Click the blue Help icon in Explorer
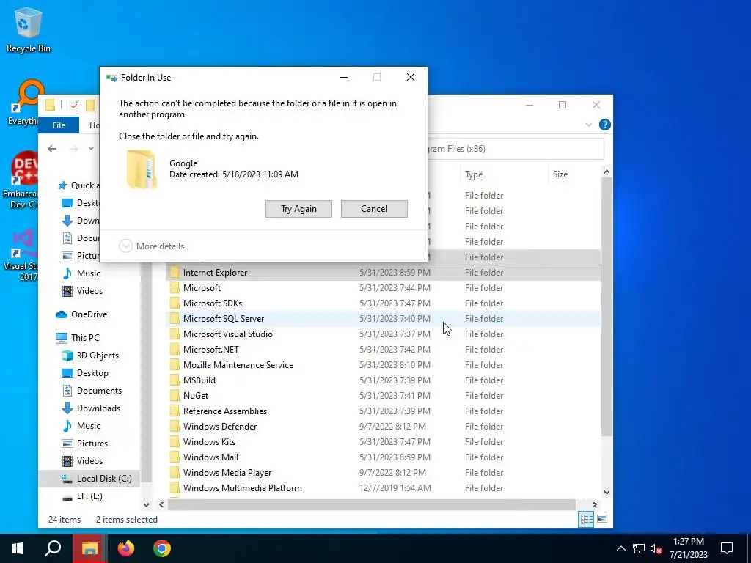751x563 pixels. pyautogui.click(x=604, y=125)
